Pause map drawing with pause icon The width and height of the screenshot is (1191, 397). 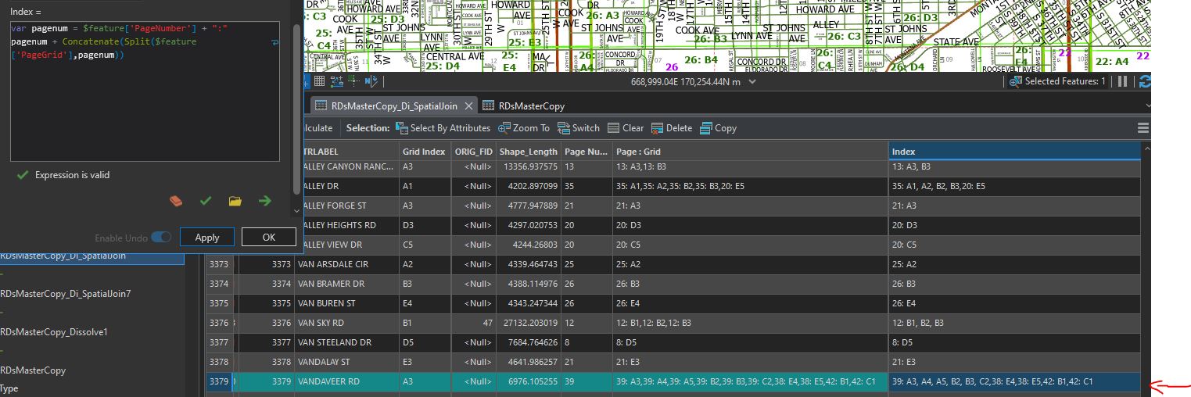(x=1123, y=81)
